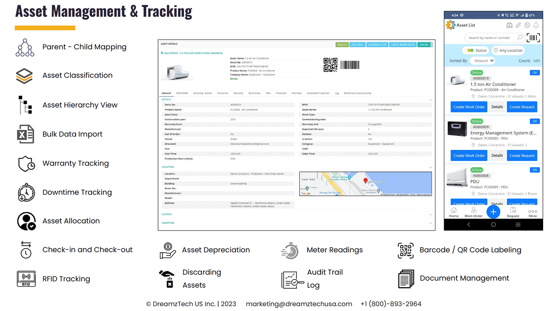
Task: Click the Meter Readings stopwatch icon
Action: tap(290, 250)
